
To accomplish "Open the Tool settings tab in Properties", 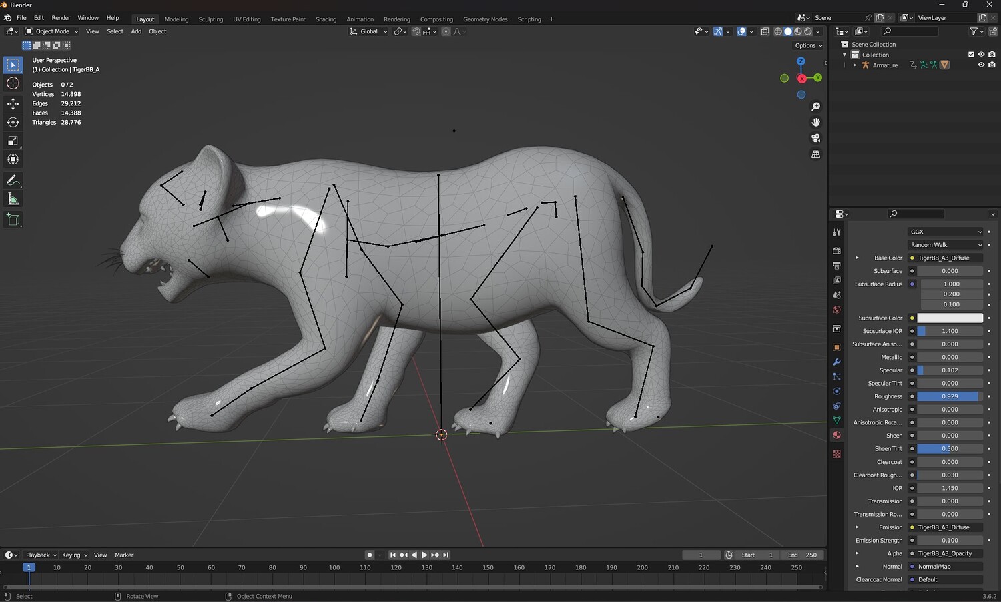I will pos(837,232).
